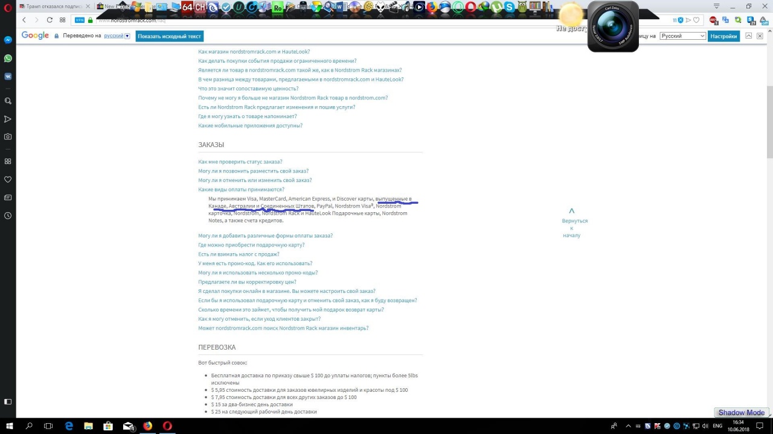The image size is (773, 434).
Task: Click the Shadow Mode button
Action: click(x=741, y=413)
